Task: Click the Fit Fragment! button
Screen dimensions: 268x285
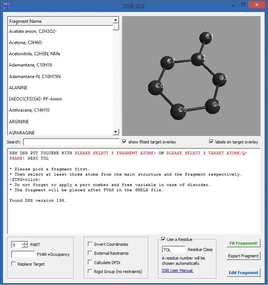Action: (243, 243)
